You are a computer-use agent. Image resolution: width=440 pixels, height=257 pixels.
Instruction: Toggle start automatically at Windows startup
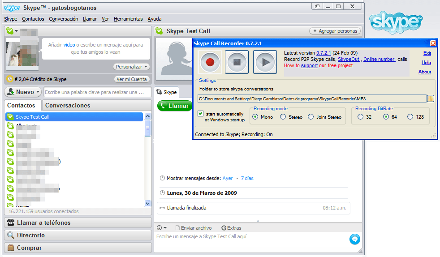click(x=200, y=114)
